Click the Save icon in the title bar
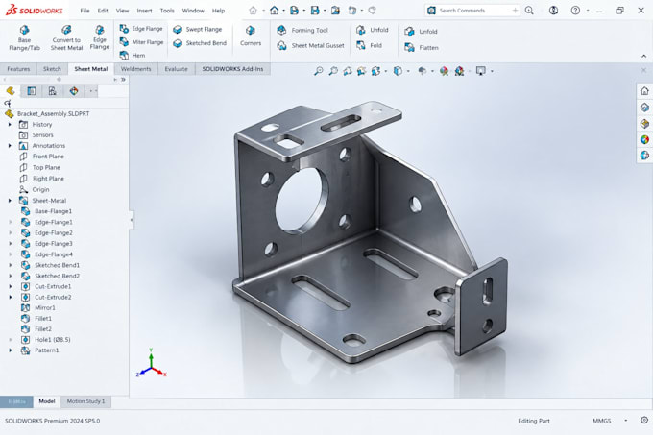653x435 pixels. 315,11
